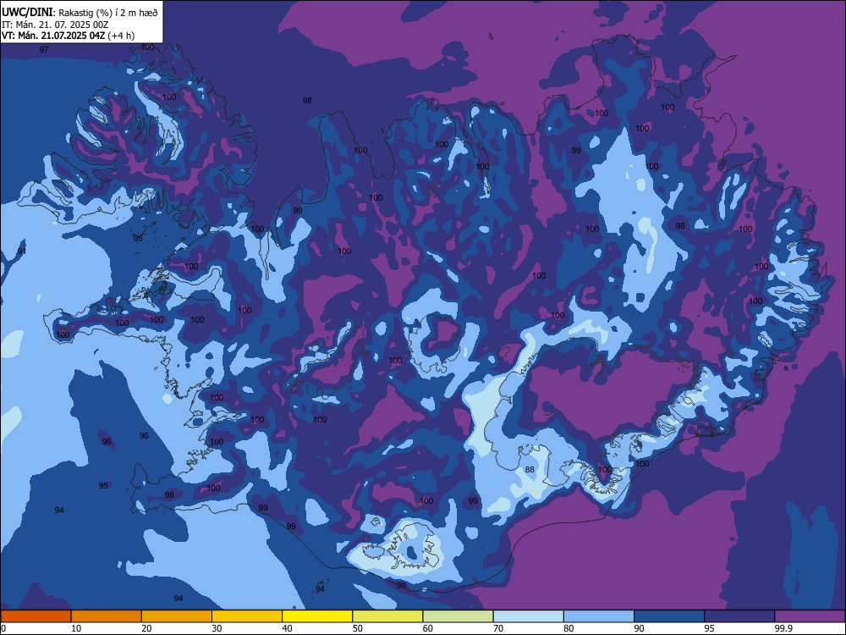Click the 'VT: Mán. 21.07.2025 04Z (+4 h)' line
Viewport: 846px width, 635px height.
click(x=68, y=36)
